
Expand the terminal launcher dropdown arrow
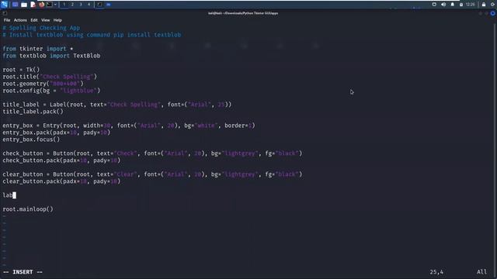pyautogui.click(x=55, y=5)
